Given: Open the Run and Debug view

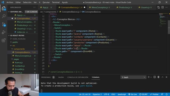Looking at the screenshot, I should pyautogui.click(x=3, y=32).
